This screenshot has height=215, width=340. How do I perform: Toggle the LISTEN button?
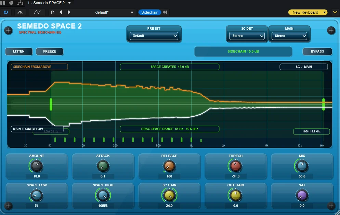(19, 52)
